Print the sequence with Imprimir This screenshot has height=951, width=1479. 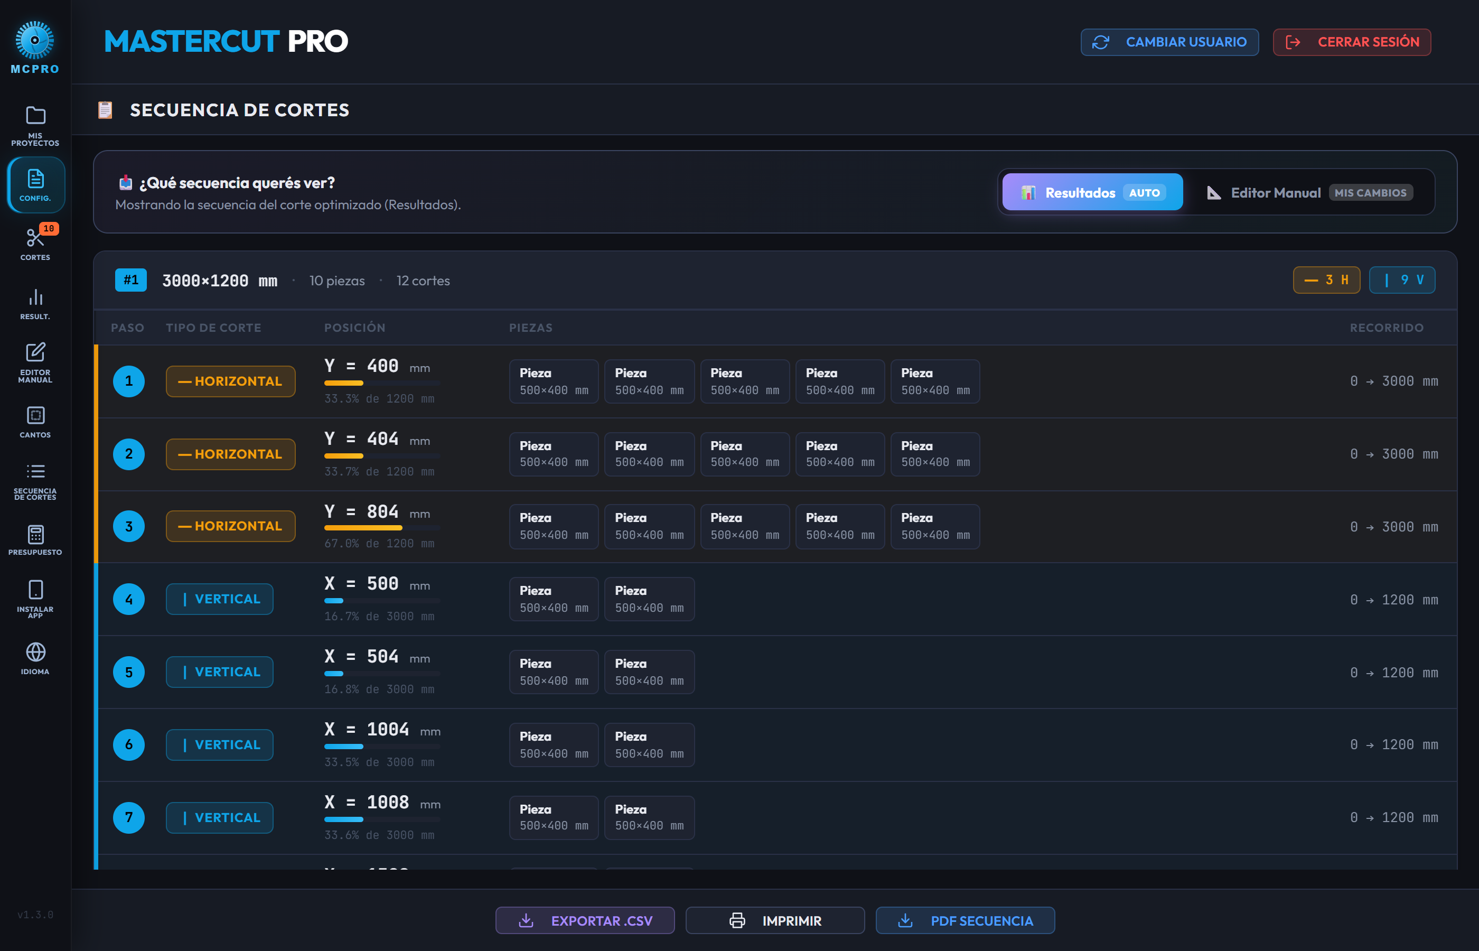point(775,921)
